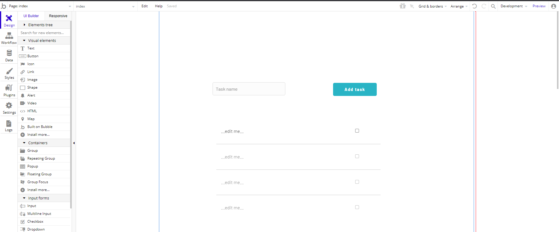Screen dimensions: 559x232
Task: Collapse the Input forms section
Action: coord(44,198)
